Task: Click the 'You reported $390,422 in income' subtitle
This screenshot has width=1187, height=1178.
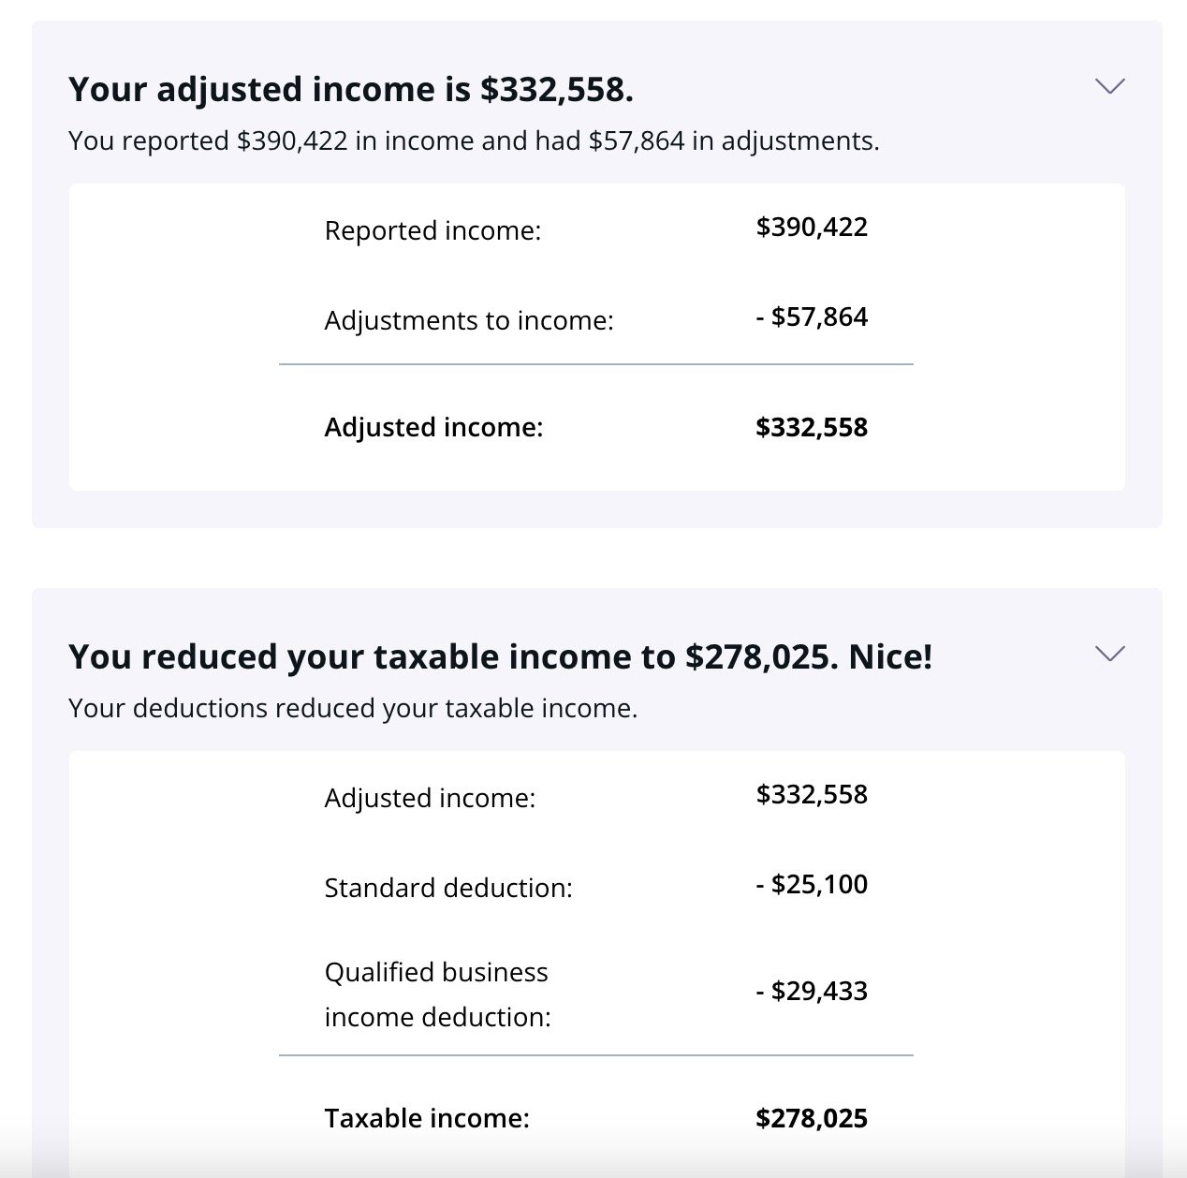Action: (474, 141)
